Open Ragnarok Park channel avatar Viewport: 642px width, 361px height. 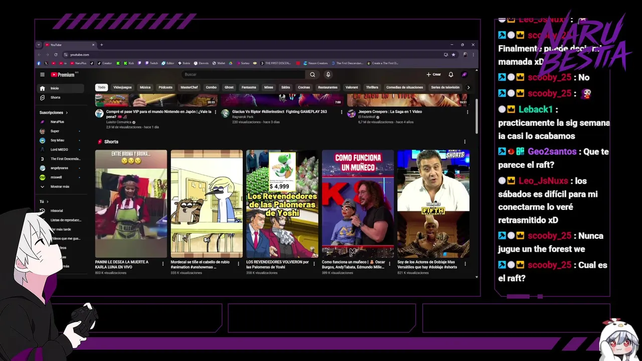[x=225, y=113]
